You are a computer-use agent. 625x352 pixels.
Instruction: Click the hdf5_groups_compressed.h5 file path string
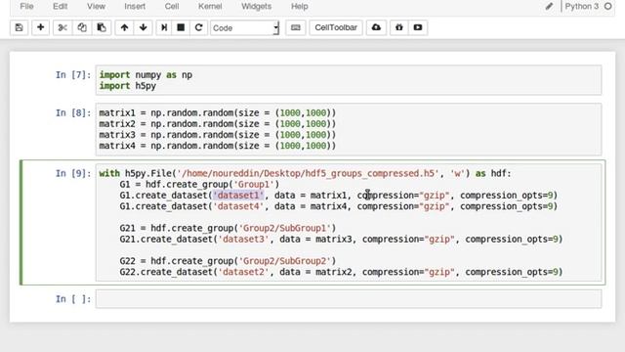308,173
